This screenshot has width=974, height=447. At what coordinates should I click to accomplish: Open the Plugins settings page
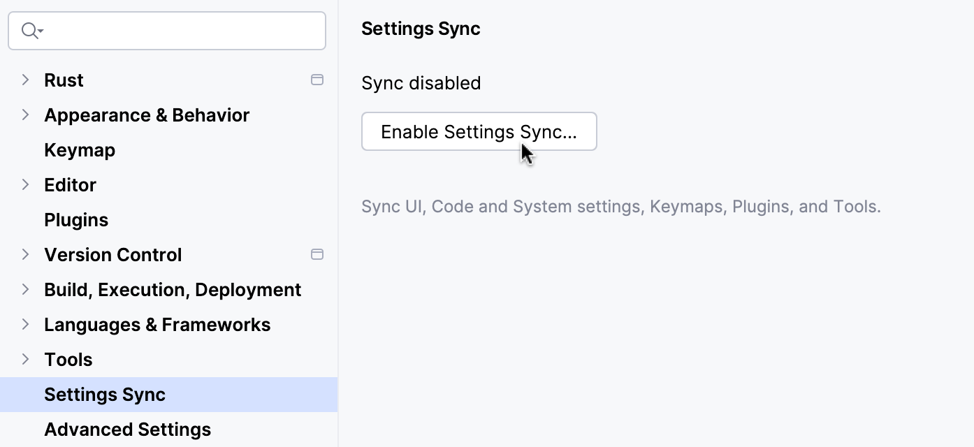(76, 219)
